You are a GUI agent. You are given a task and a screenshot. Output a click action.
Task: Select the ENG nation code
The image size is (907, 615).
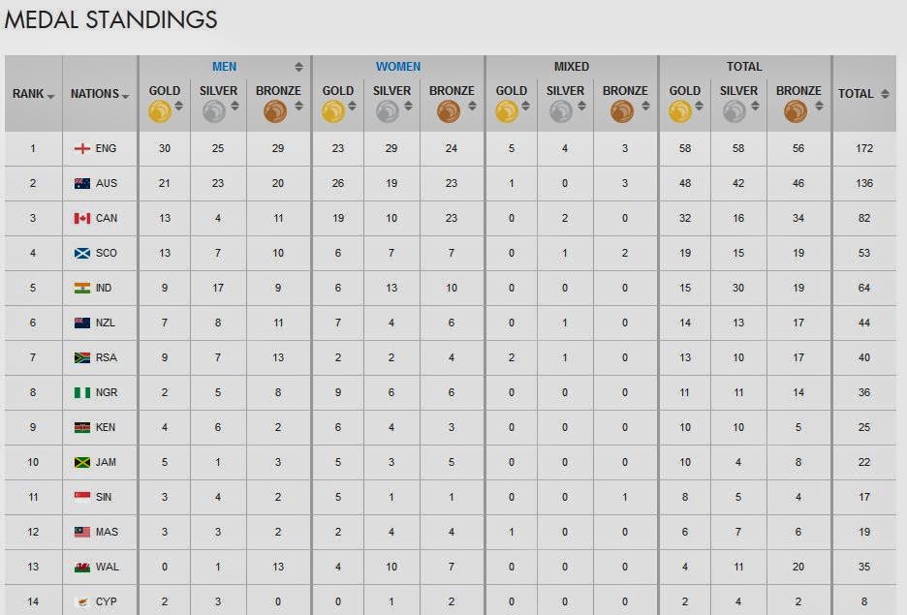(106, 148)
